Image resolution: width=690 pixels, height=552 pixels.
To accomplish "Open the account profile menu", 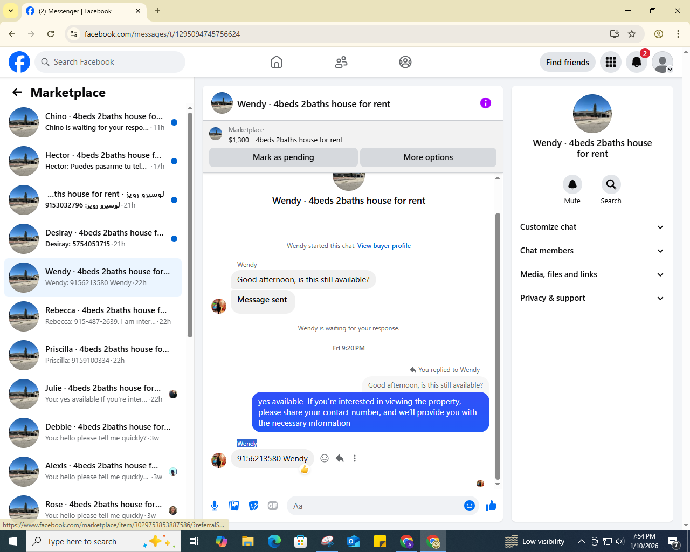I will click(x=663, y=62).
